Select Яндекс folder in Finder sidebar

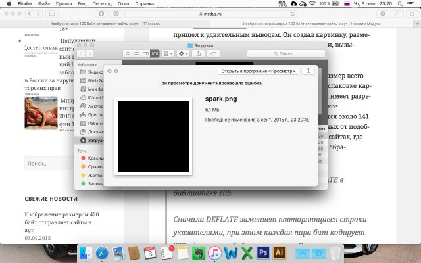click(91, 72)
